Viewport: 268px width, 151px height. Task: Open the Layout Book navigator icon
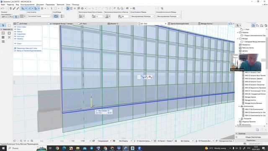point(261,26)
